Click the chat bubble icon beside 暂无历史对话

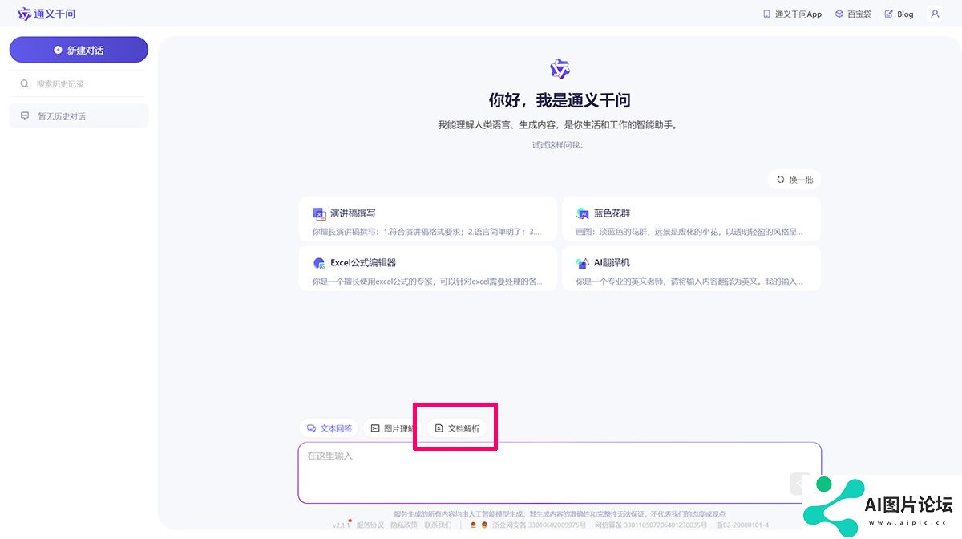click(x=25, y=115)
